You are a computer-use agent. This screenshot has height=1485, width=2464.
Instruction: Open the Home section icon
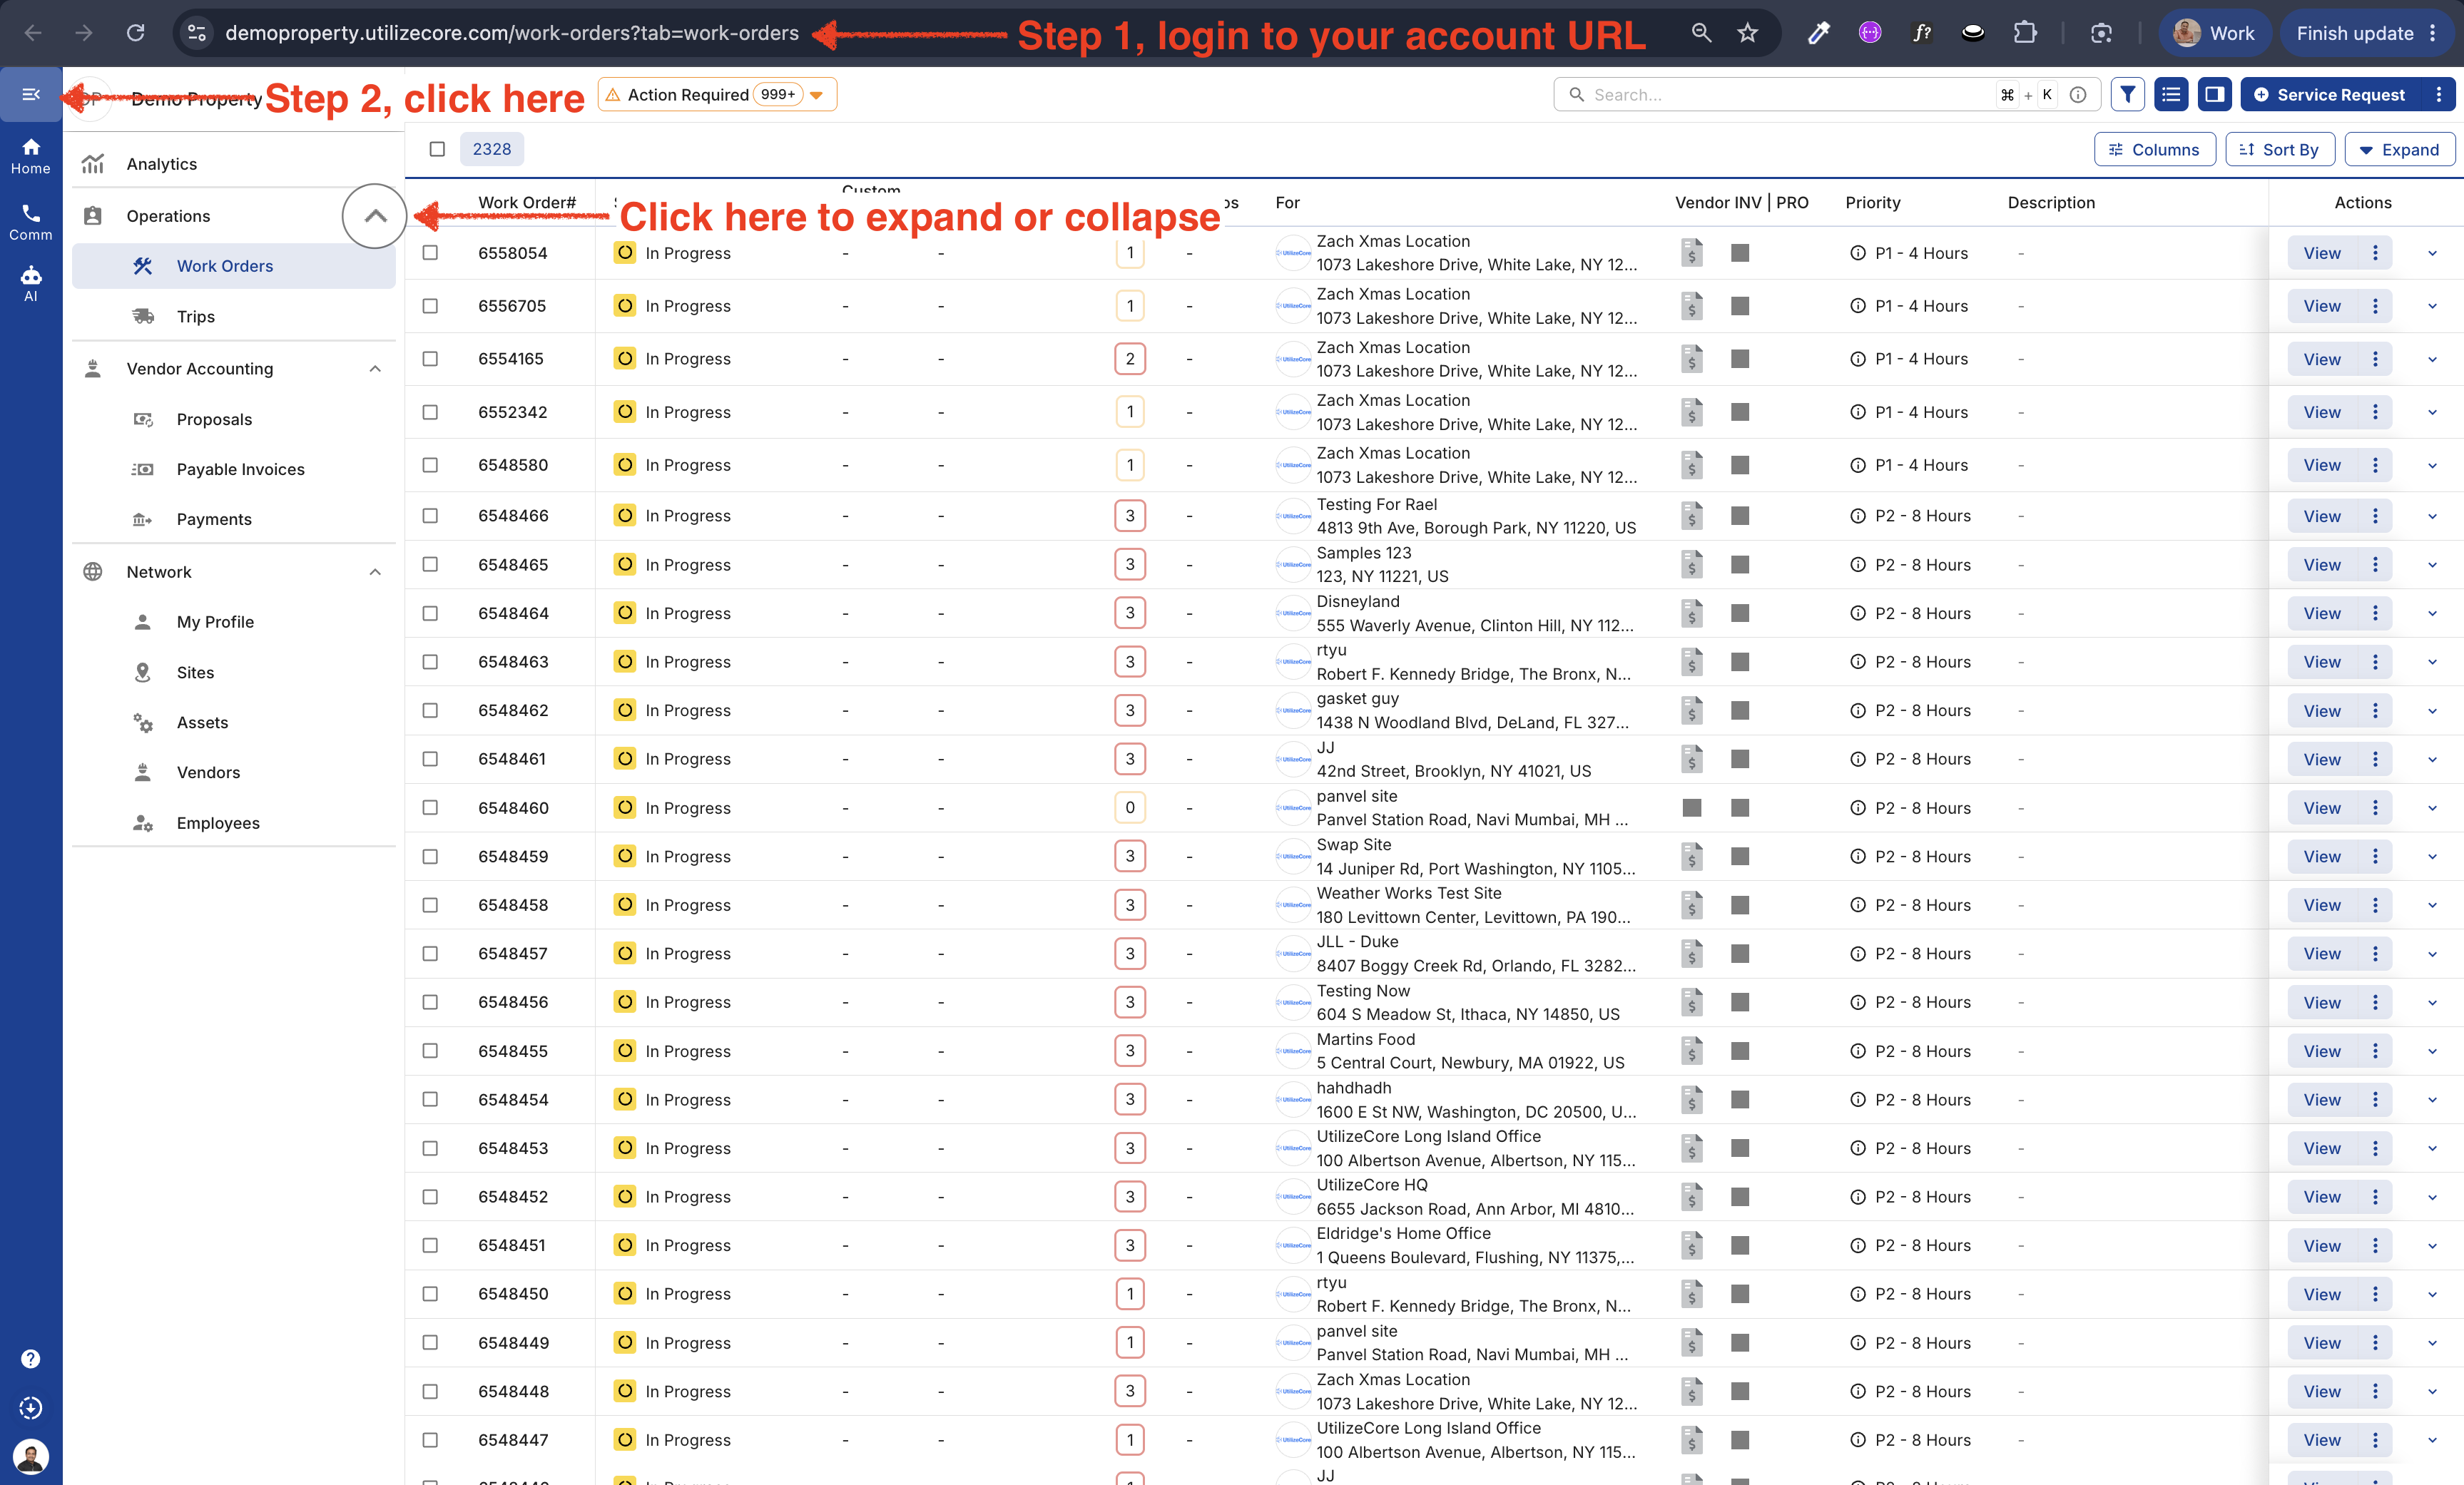(31, 156)
